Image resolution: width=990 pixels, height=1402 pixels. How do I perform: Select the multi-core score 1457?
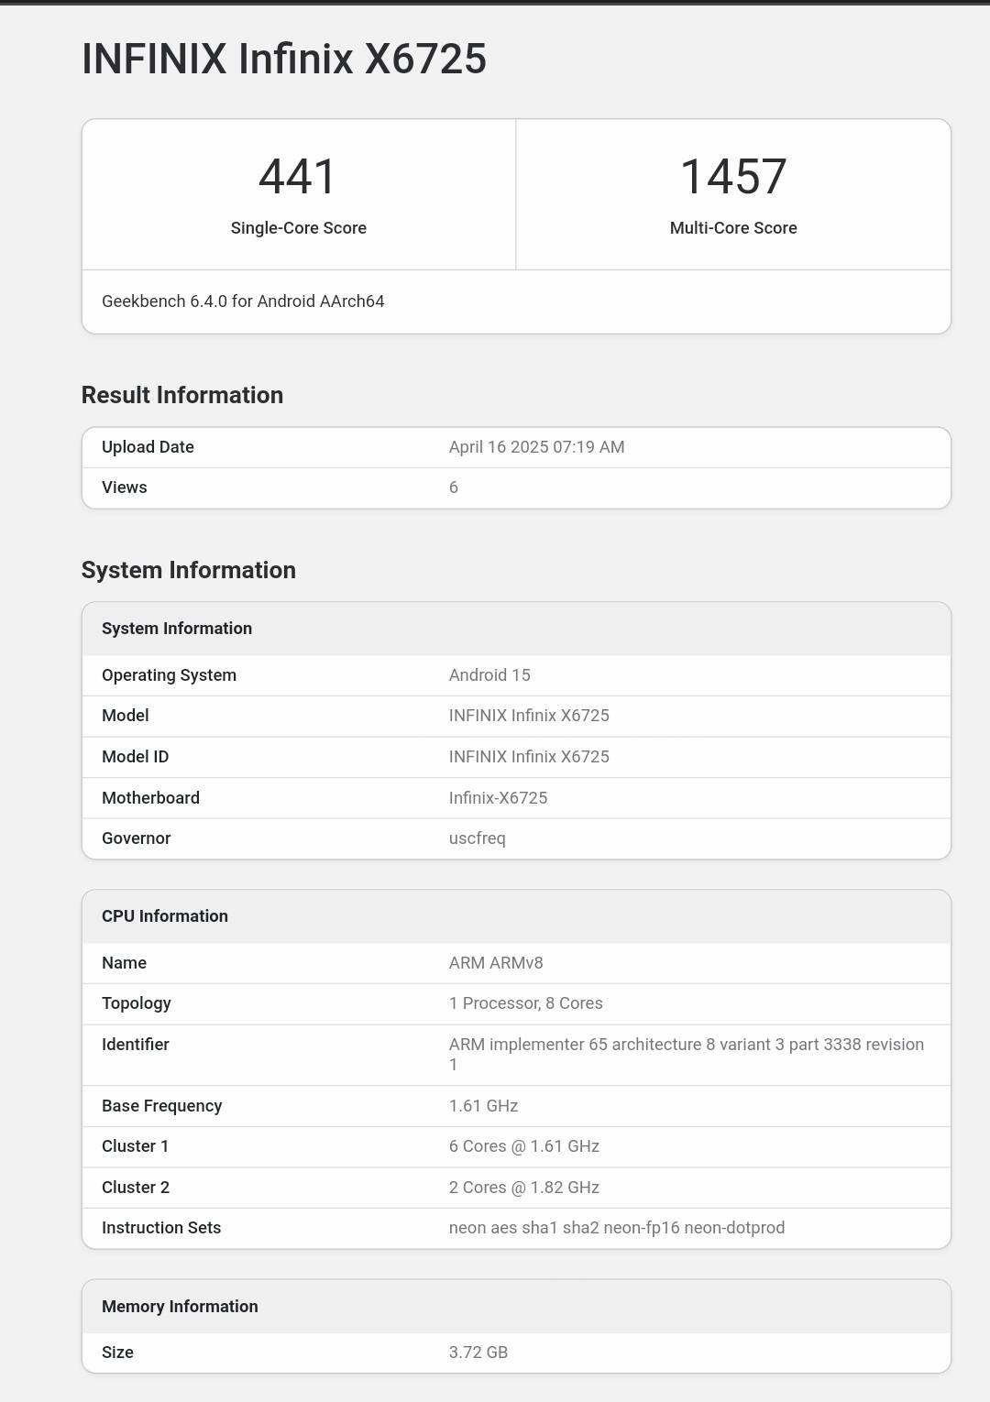pyautogui.click(x=733, y=176)
